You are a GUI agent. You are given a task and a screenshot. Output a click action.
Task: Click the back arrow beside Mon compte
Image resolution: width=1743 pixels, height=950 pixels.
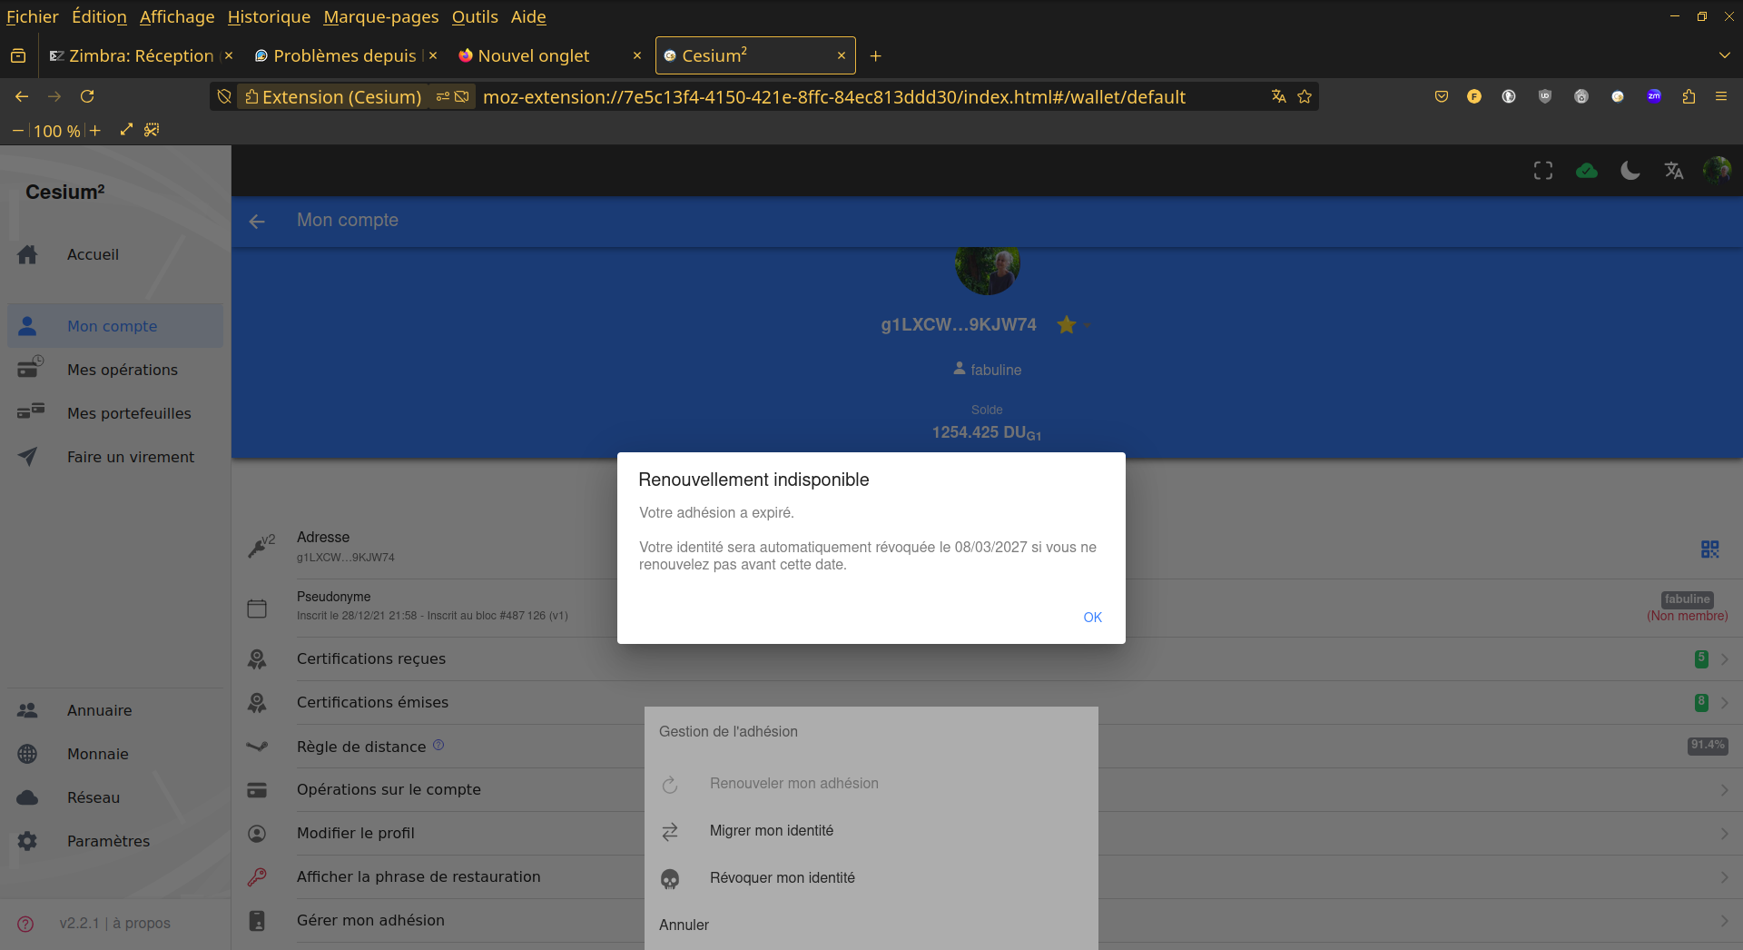(257, 221)
